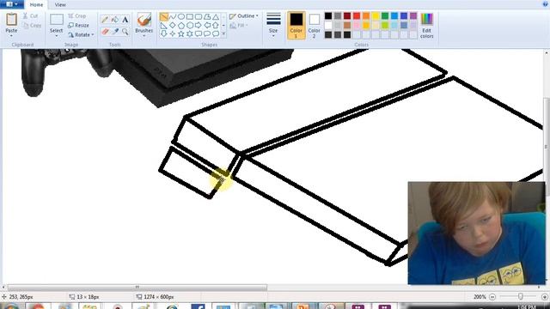Expand the Shapes gallery list

tap(223, 34)
